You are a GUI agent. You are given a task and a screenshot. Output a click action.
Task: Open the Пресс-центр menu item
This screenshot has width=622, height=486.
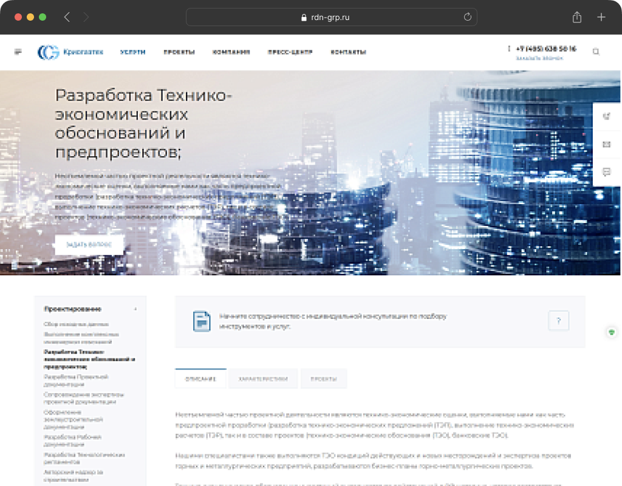tap(290, 52)
